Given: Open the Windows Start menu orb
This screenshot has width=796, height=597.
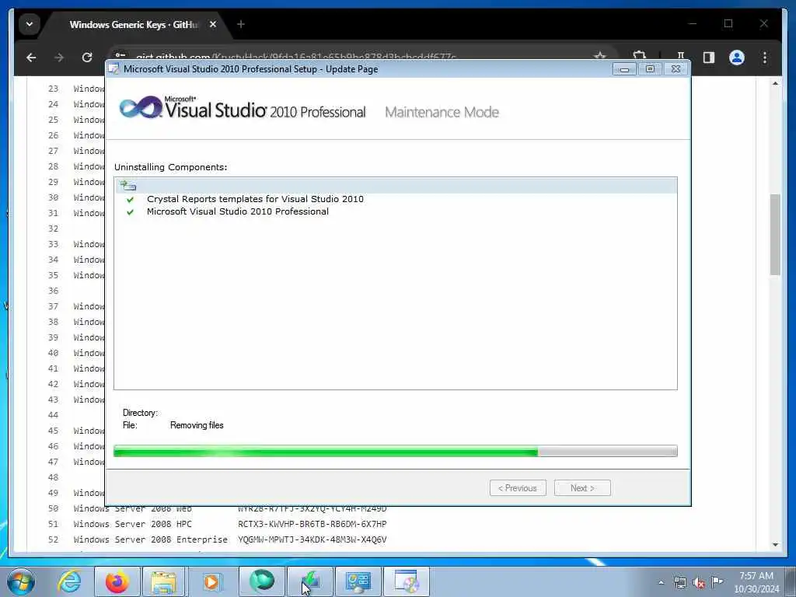Looking at the screenshot, I should click(20, 581).
